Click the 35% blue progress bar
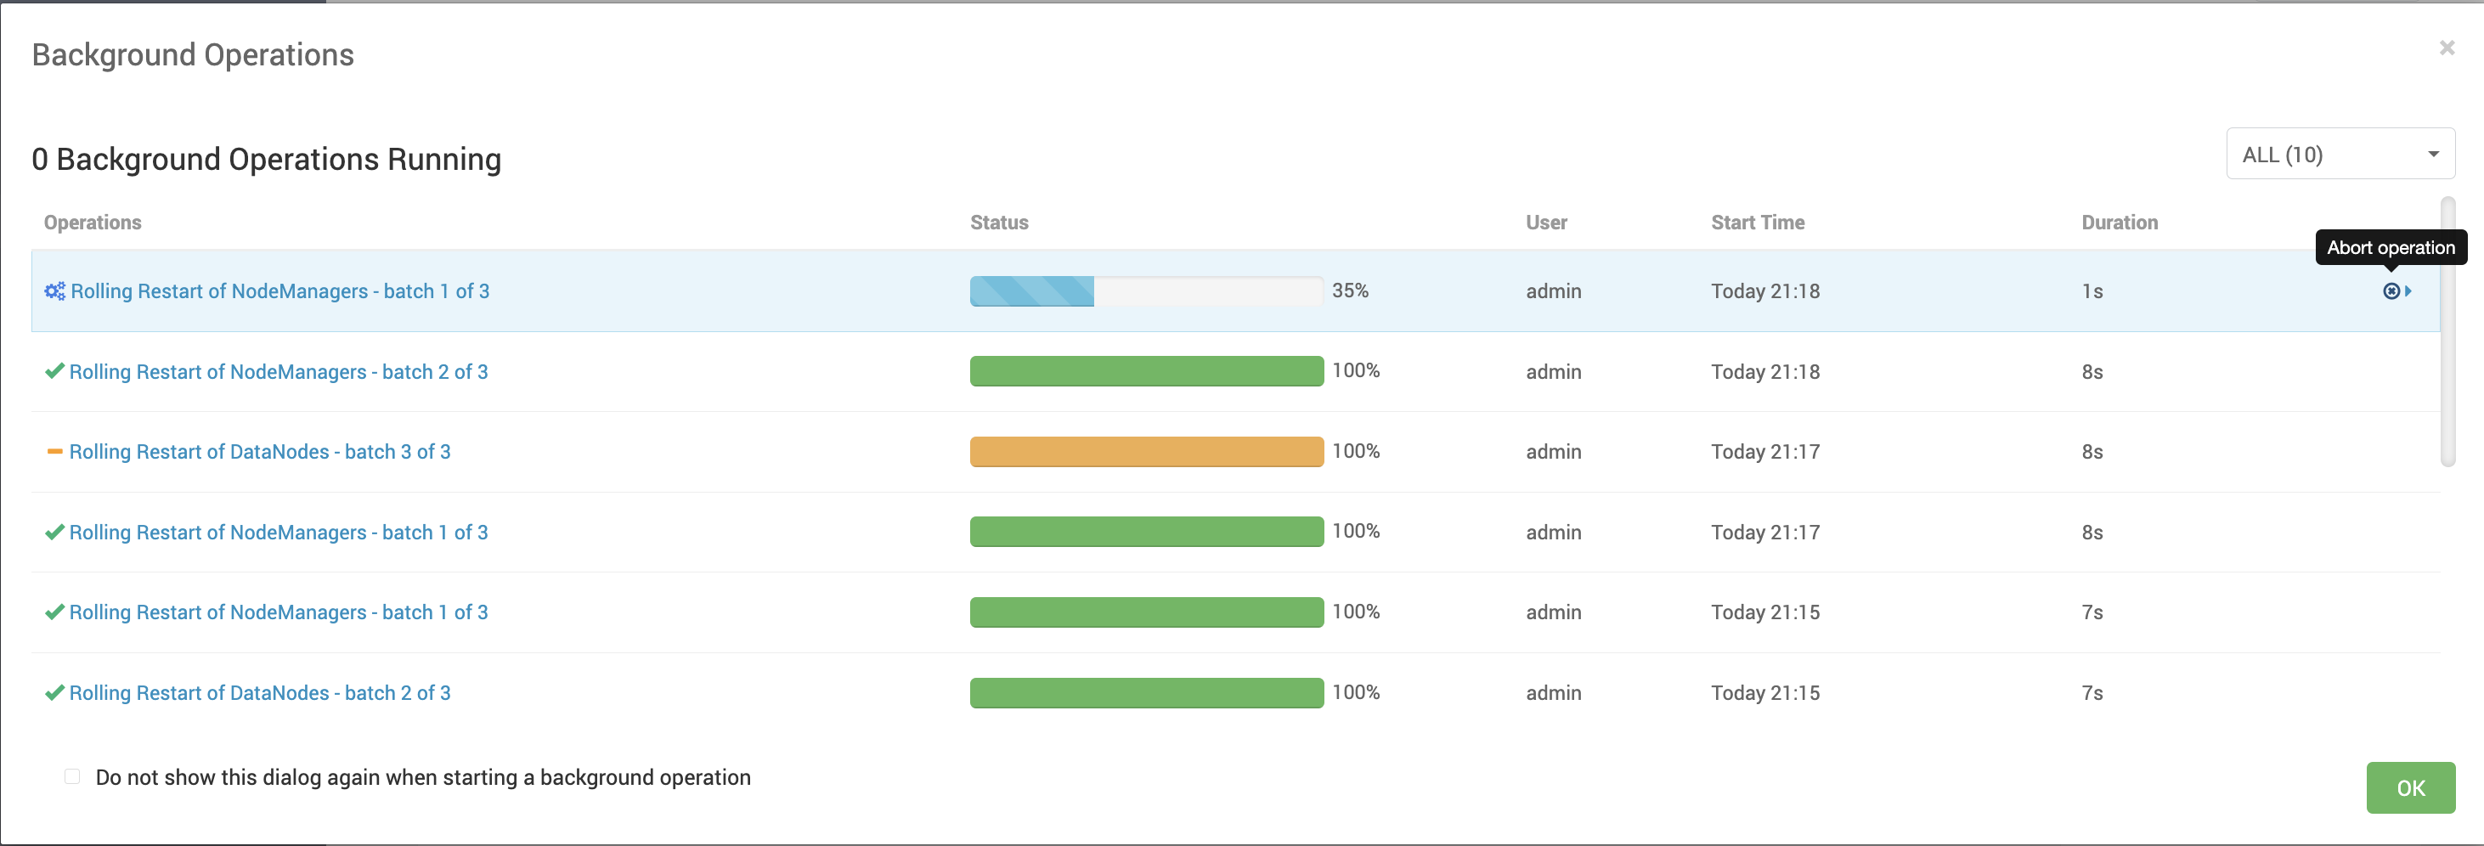This screenshot has width=2484, height=846. (x=1147, y=291)
